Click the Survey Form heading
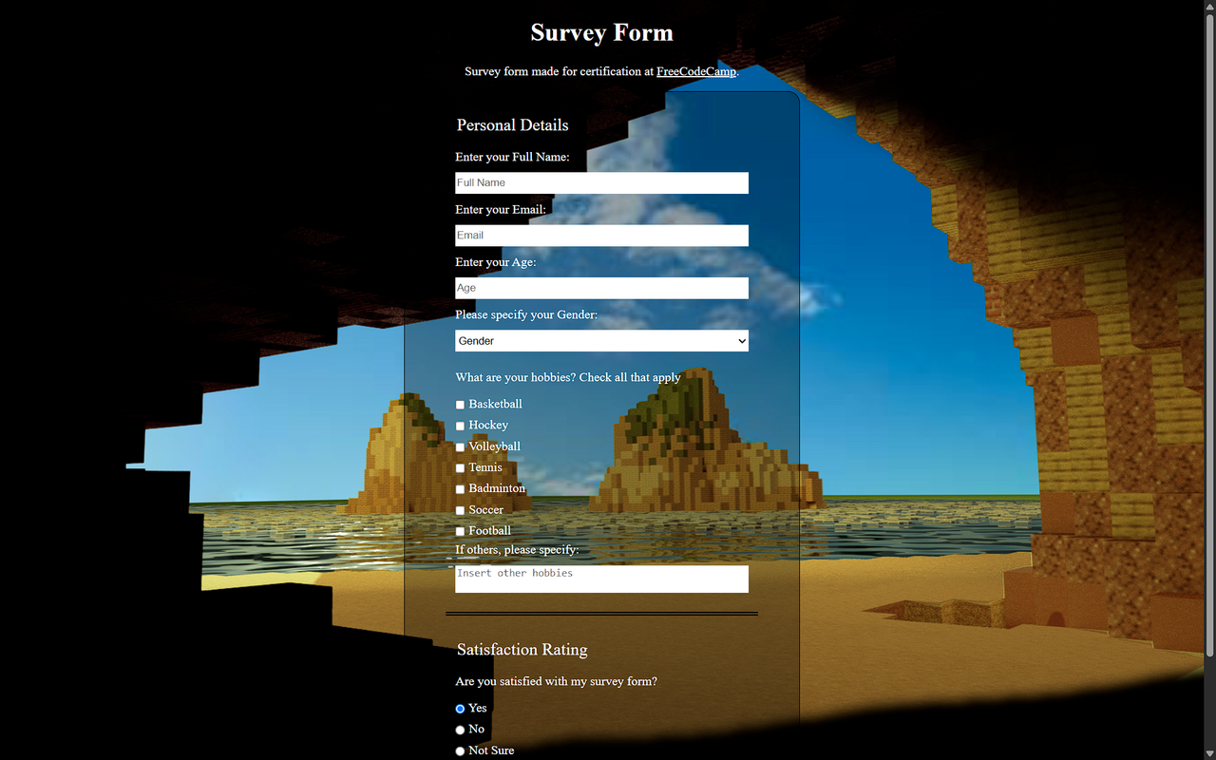 coord(601,32)
